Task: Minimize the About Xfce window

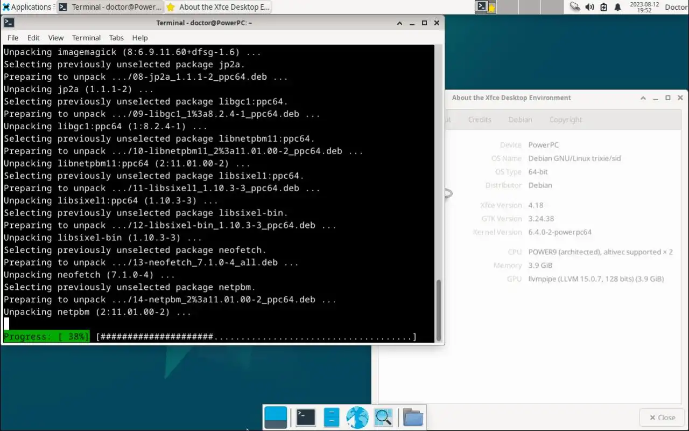Action: [656, 98]
